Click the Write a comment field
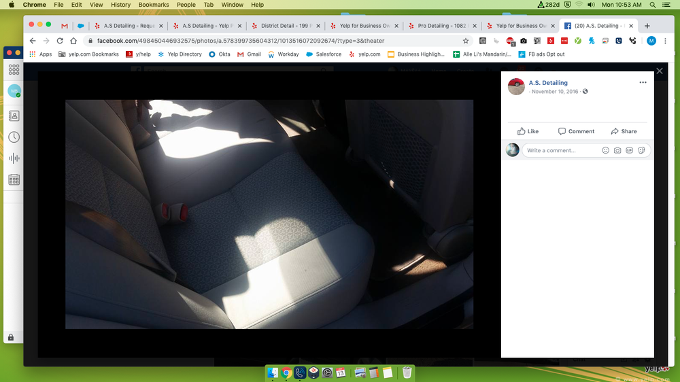680x382 pixels. click(x=561, y=150)
